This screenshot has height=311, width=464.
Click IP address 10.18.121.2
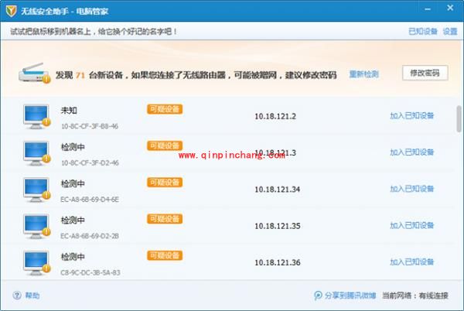275,116
